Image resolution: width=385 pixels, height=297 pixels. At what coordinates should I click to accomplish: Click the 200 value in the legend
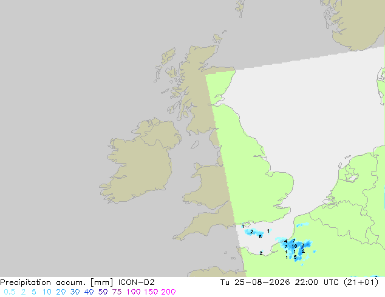pyautogui.click(x=168, y=292)
